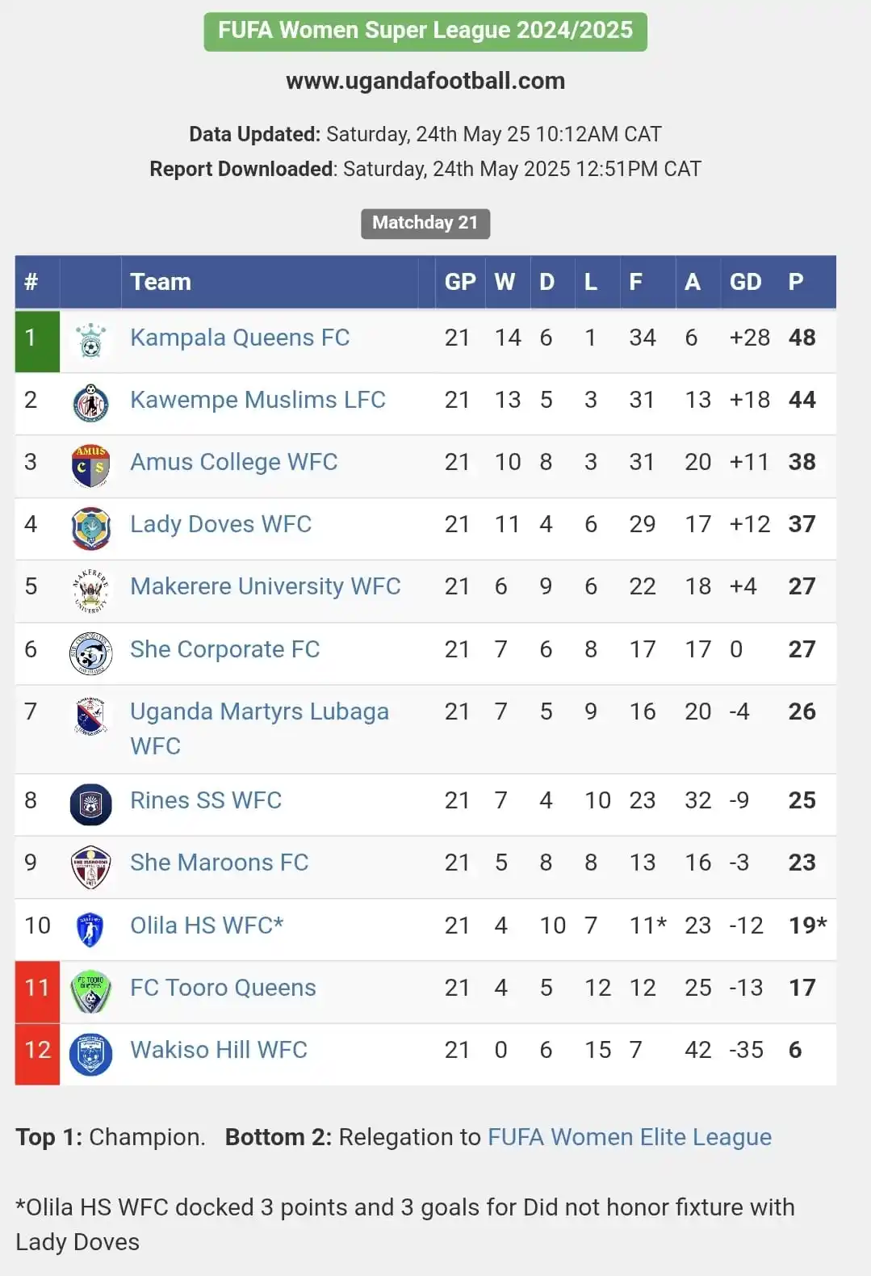
Task: Click the Amus College WFC shield logo
Action: pos(90,465)
